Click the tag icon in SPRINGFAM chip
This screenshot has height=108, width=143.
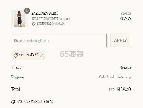pos(16,55)
